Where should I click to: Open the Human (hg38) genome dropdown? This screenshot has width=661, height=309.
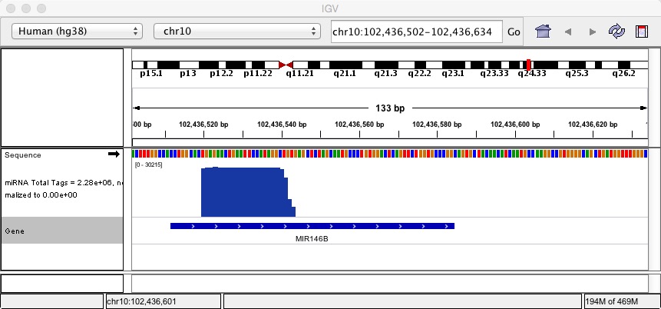coord(78,32)
